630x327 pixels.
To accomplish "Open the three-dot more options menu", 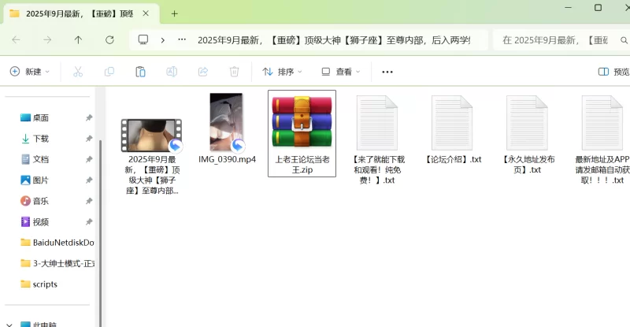I will [387, 72].
